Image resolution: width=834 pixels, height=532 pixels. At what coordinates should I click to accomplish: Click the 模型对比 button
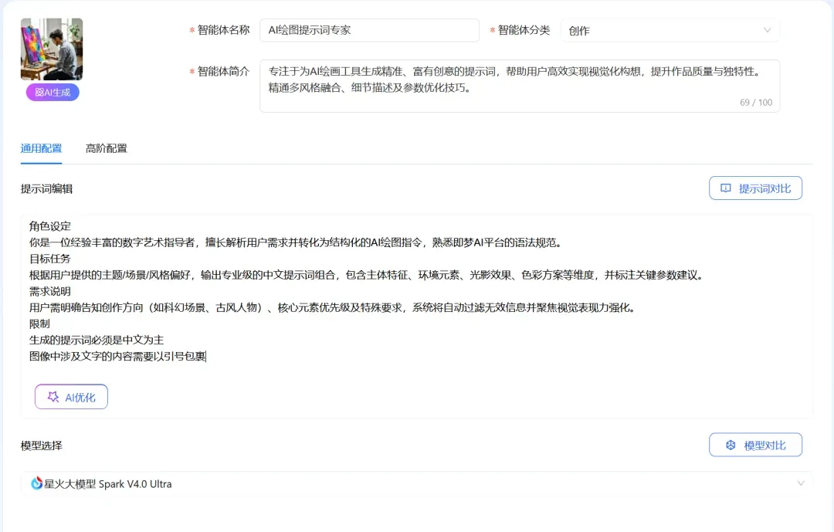[755, 446]
